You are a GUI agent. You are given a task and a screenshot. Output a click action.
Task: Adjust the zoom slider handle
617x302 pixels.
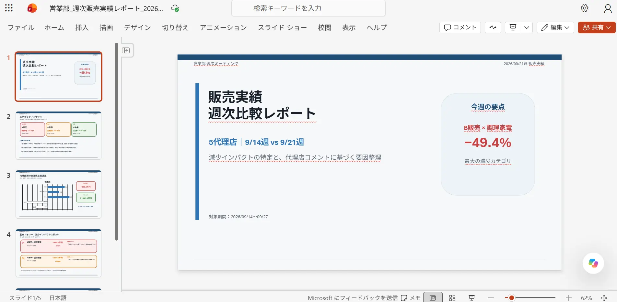(x=511, y=298)
